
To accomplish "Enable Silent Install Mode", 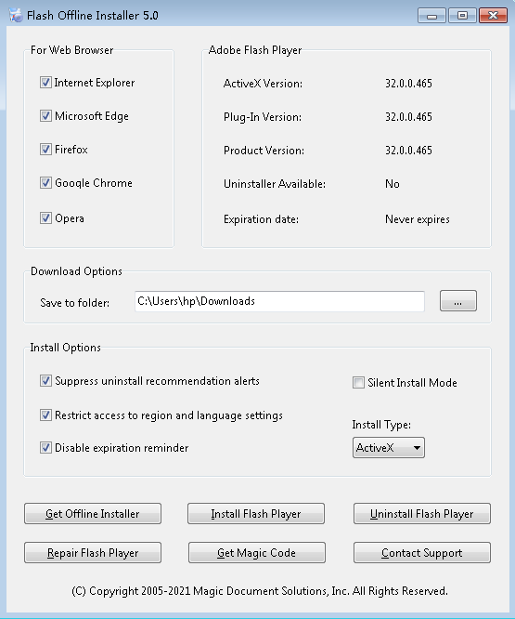I will 358,383.
